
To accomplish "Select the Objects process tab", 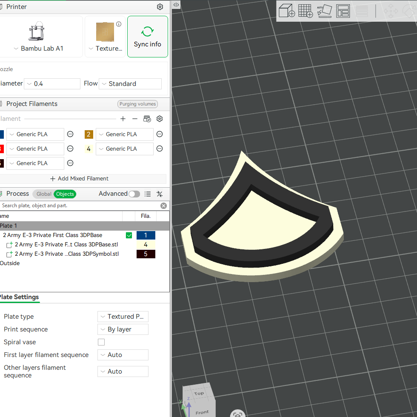I will point(65,194).
